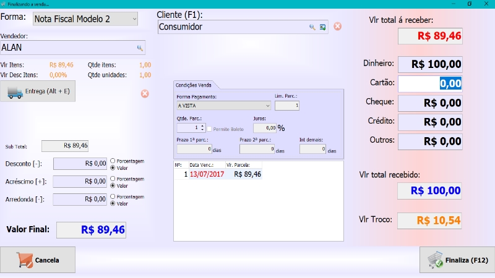Click the Cancela cart button
Image resolution: width=495 pixels, height=278 pixels.
tap(38, 260)
